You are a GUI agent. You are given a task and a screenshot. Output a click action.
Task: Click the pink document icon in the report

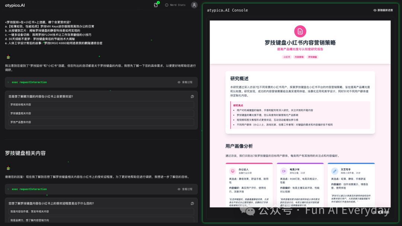pos(300,31)
